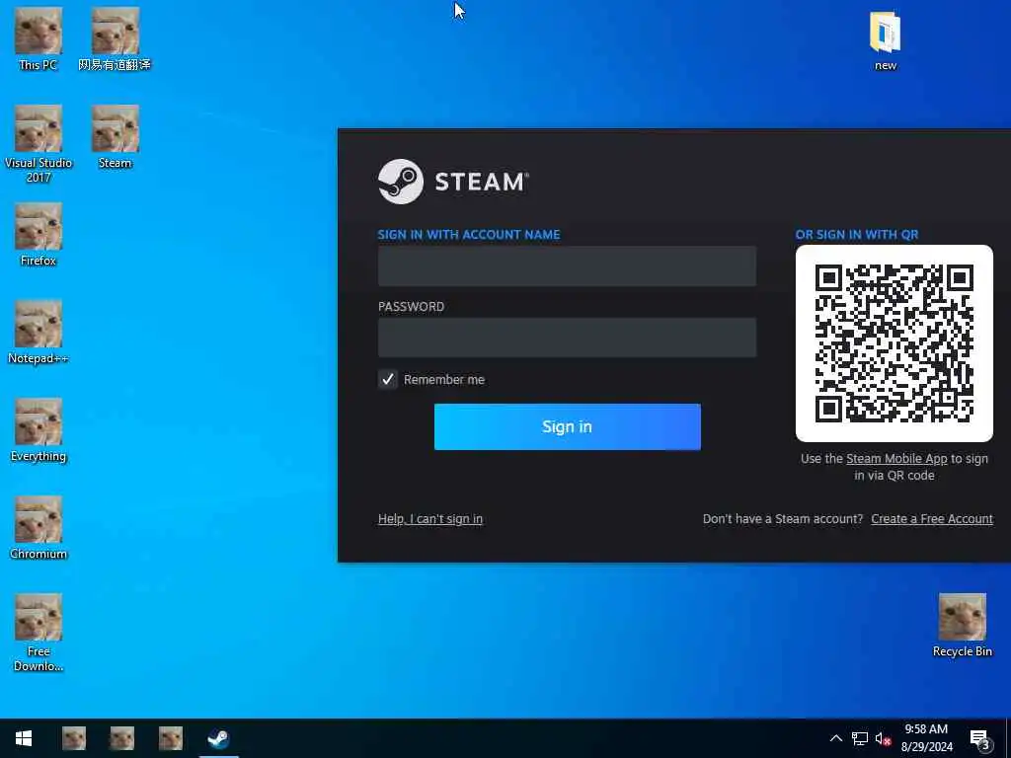Viewport: 1011px width, 758px height.
Task: Open the Windows Start menu
Action: [x=24, y=738]
